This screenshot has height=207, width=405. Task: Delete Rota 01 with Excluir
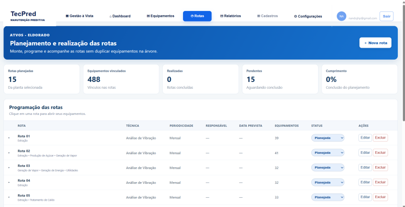click(x=380, y=138)
